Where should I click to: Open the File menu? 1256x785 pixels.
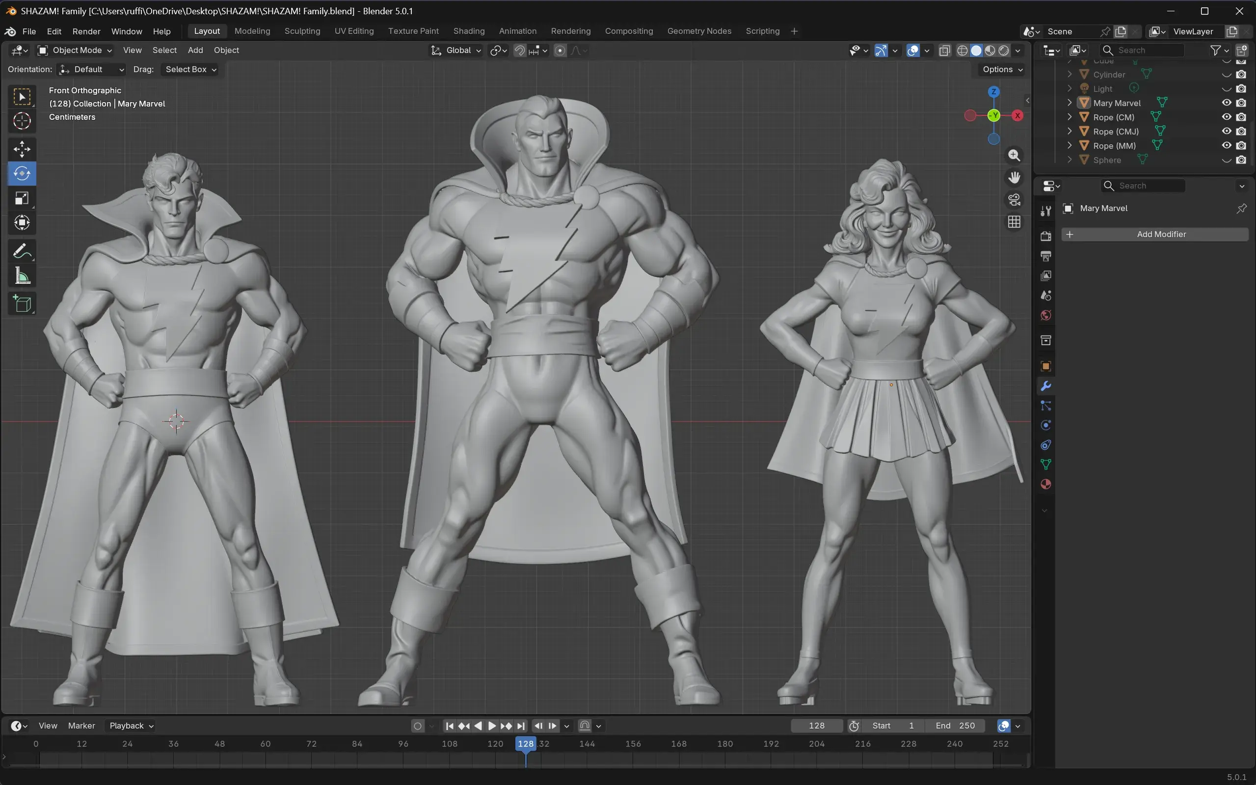(29, 31)
